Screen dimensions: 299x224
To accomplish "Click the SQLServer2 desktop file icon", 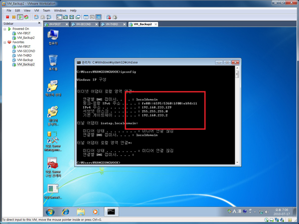I will (x=53, y=192).
